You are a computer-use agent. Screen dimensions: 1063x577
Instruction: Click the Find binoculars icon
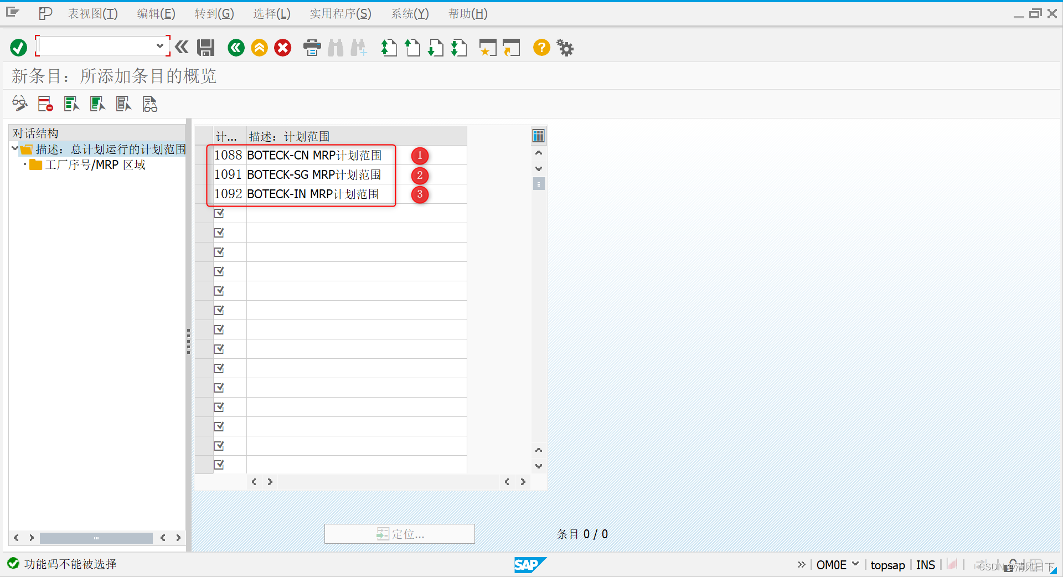point(336,48)
